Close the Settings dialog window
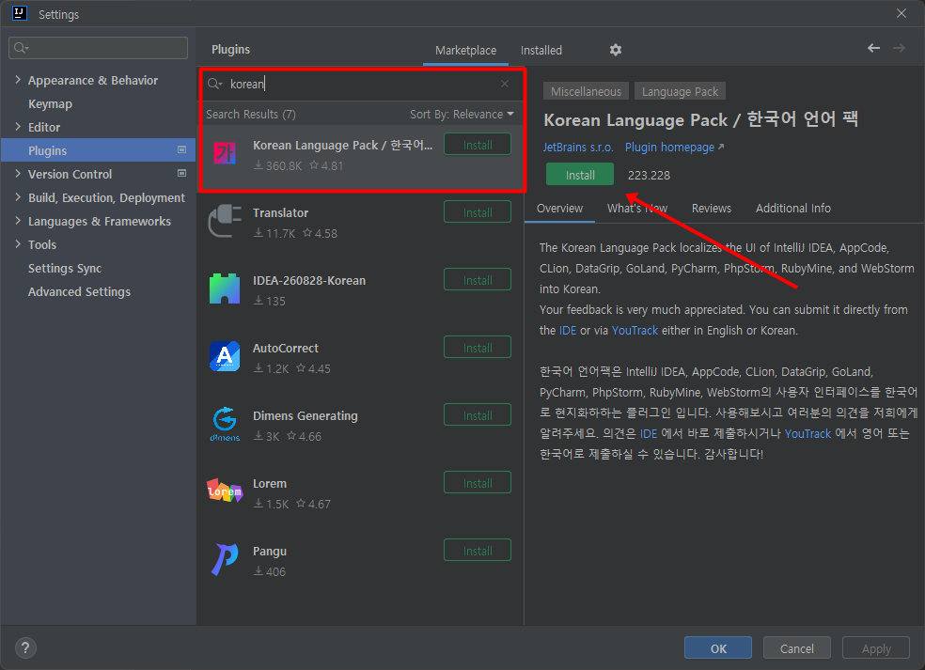This screenshot has width=925, height=670. click(x=901, y=13)
